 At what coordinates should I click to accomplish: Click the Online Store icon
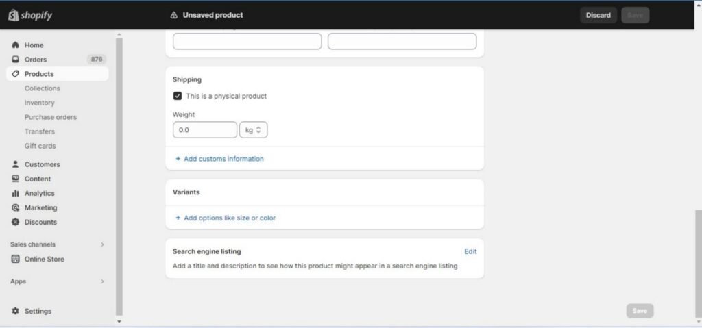(x=15, y=259)
